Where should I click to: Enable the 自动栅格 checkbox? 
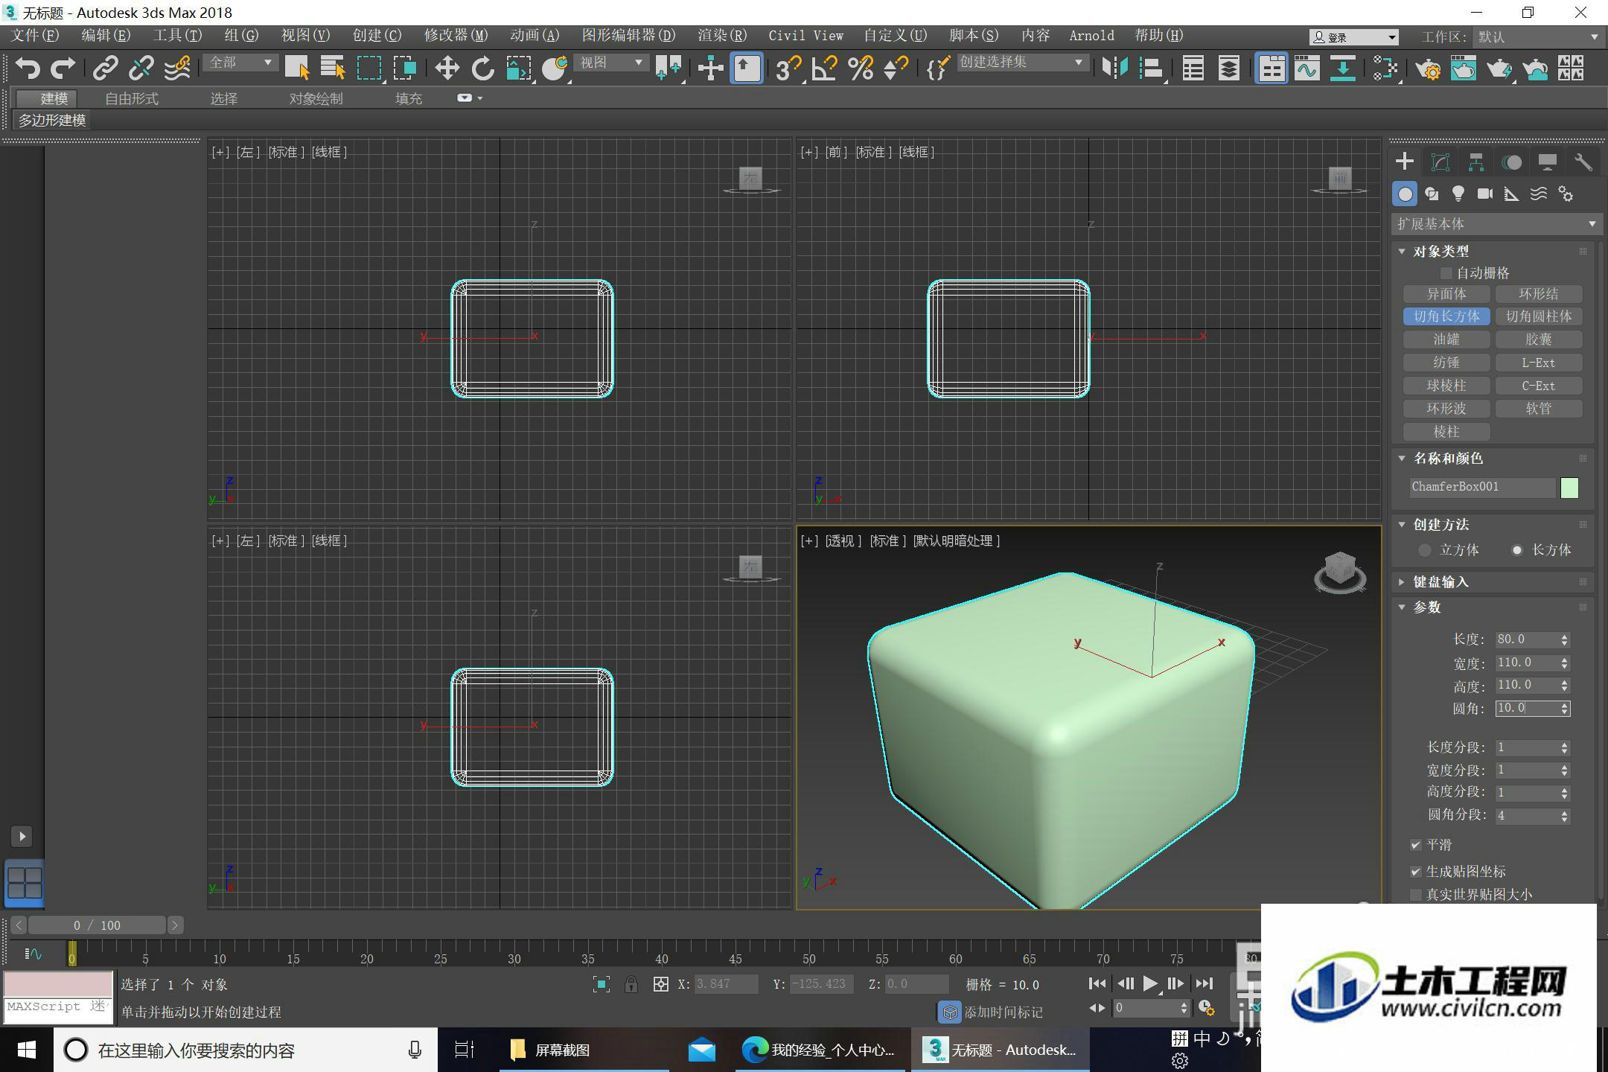[1446, 273]
